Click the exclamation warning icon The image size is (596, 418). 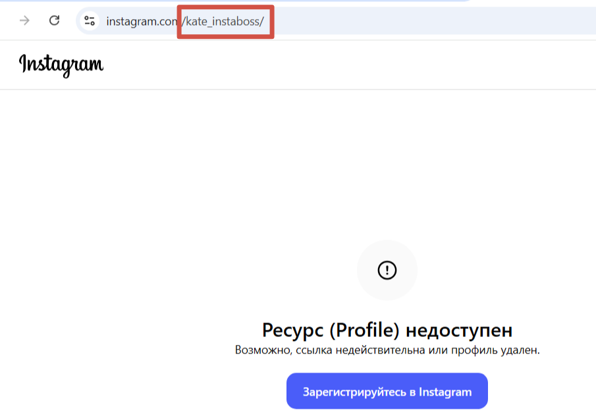(x=387, y=270)
